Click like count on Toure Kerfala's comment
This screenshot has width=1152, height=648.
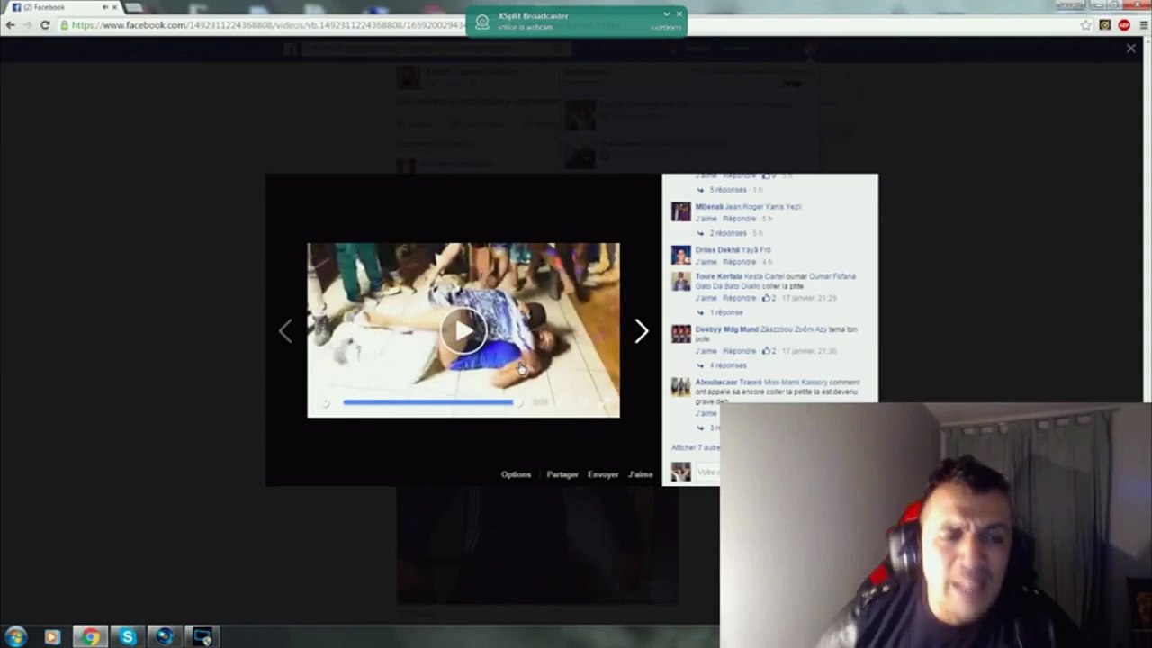click(x=769, y=298)
